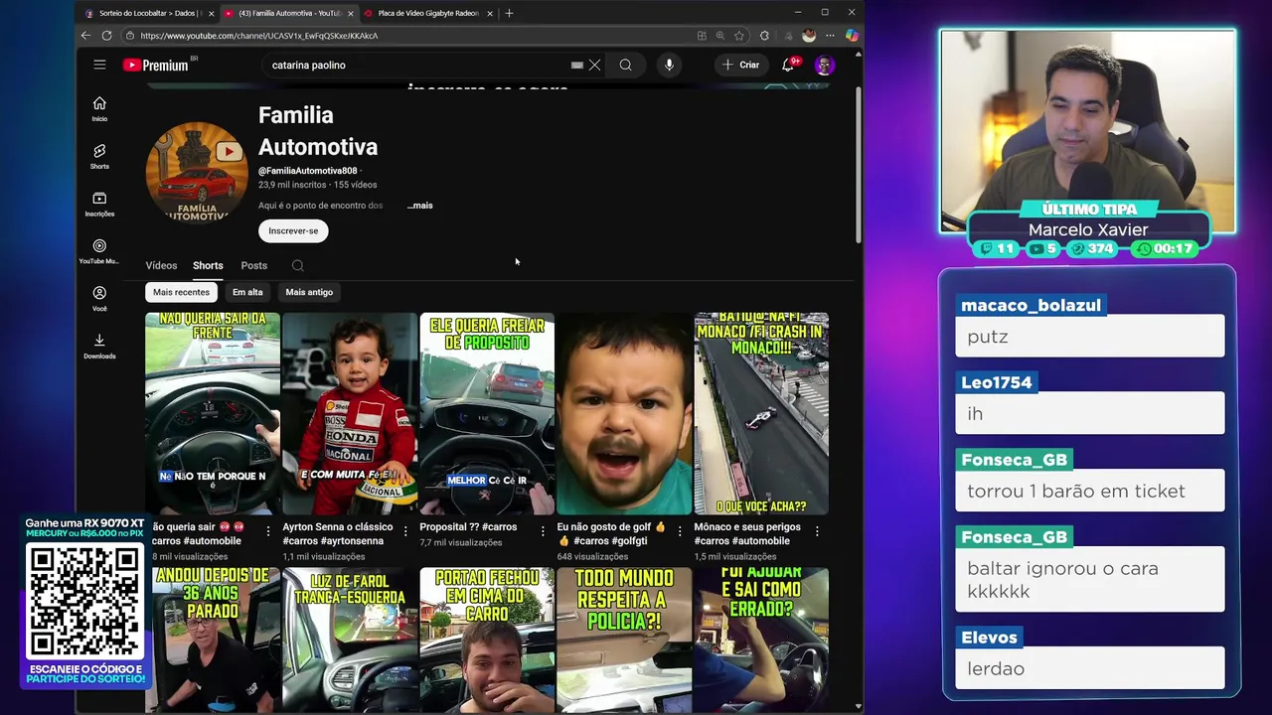1272x715 pixels.
Task: Open options menu for 'Mônaco e seus perigos'
Action: (x=817, y=532)
